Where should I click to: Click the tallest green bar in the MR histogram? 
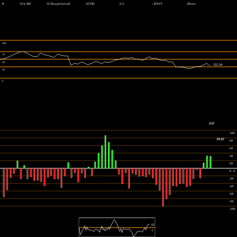coord(105,152)
